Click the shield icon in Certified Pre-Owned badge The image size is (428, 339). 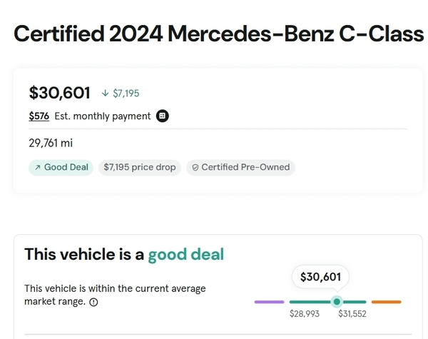(195, 168)
